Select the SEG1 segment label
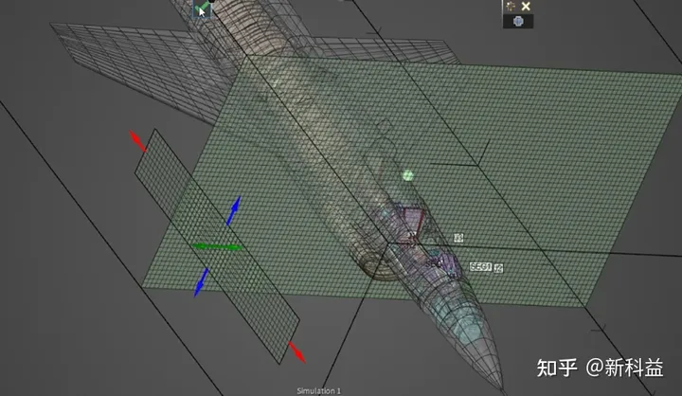 [x=480, y=267]
